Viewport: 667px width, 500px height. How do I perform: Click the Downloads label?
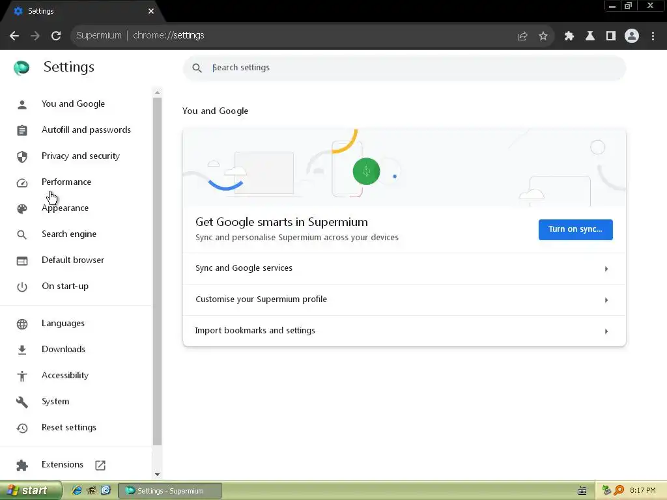pyautogui.click(x=63, y=349)
